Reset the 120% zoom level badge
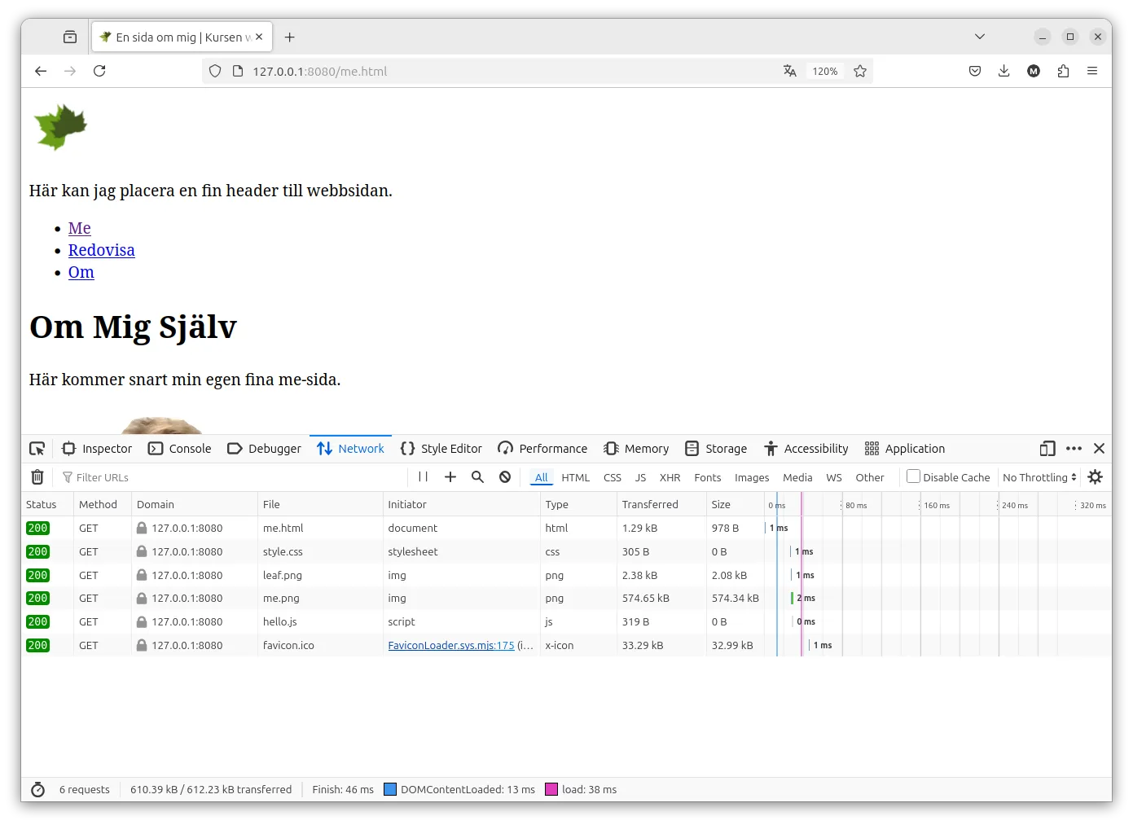1133x825 pixels. tap(825, 71)
